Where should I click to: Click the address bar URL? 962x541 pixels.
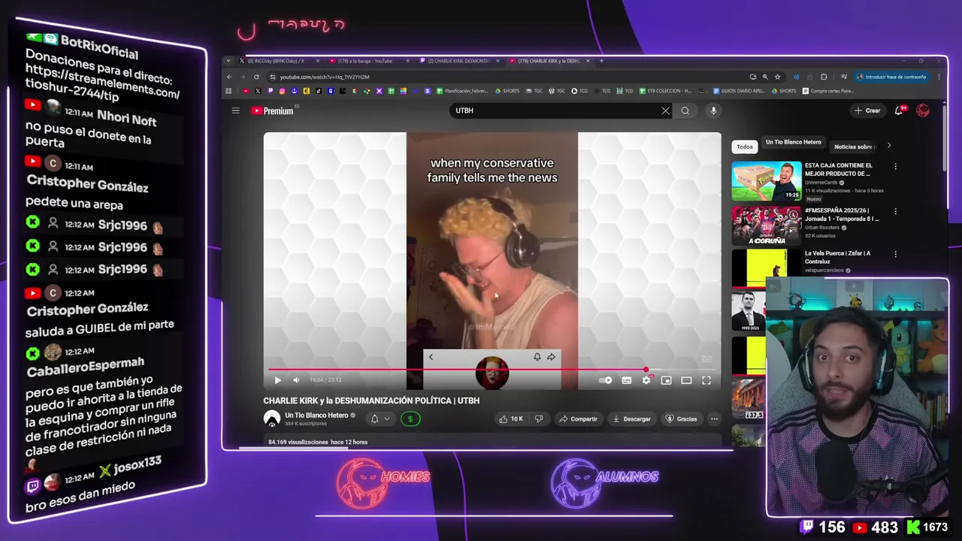[325, 77]
